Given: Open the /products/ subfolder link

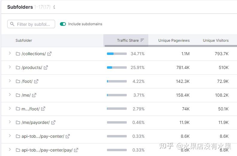Looking at the screenshot, I should click(x=32, y=67).
